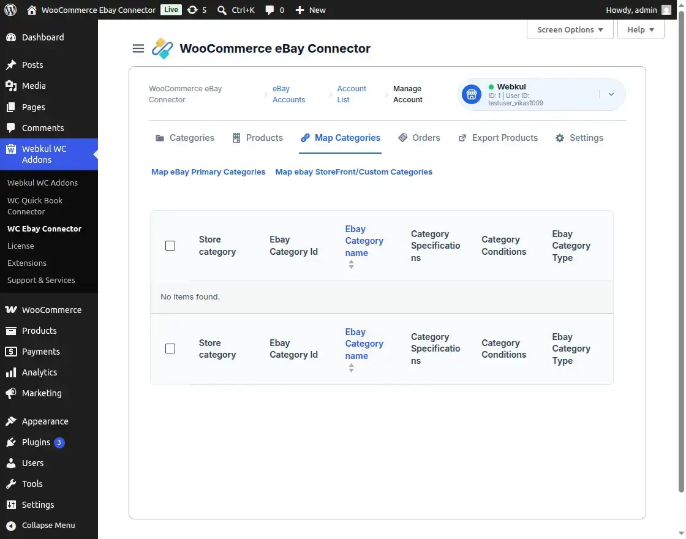Image resolution: width=686 pixels, height=539 pixels.
Task: Click the WooCommerce eBay Connector breadcrumb text
Action: click(185, 94)
